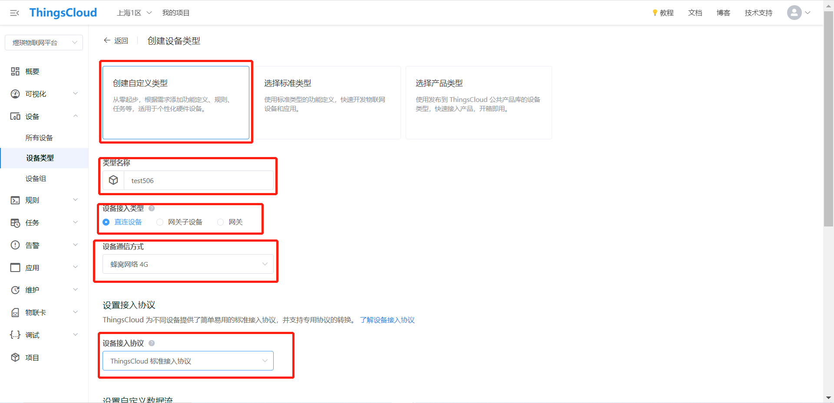The width and height of the screenshot is (834, 403).
Task: Click the 类型名称 input with test506
Action: click(199, 180)
